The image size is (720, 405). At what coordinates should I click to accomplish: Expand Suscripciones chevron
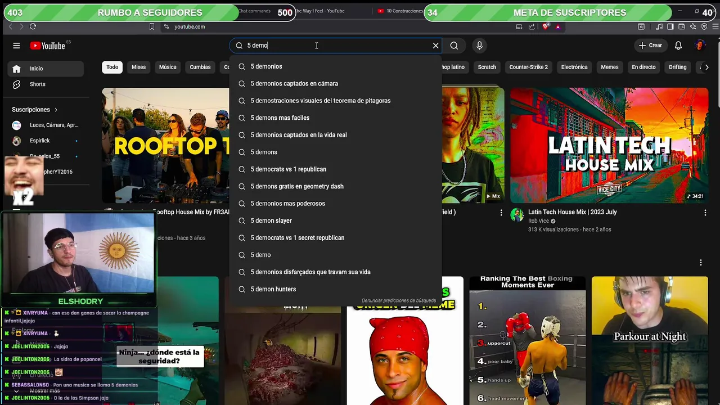(x=56, y=110)
